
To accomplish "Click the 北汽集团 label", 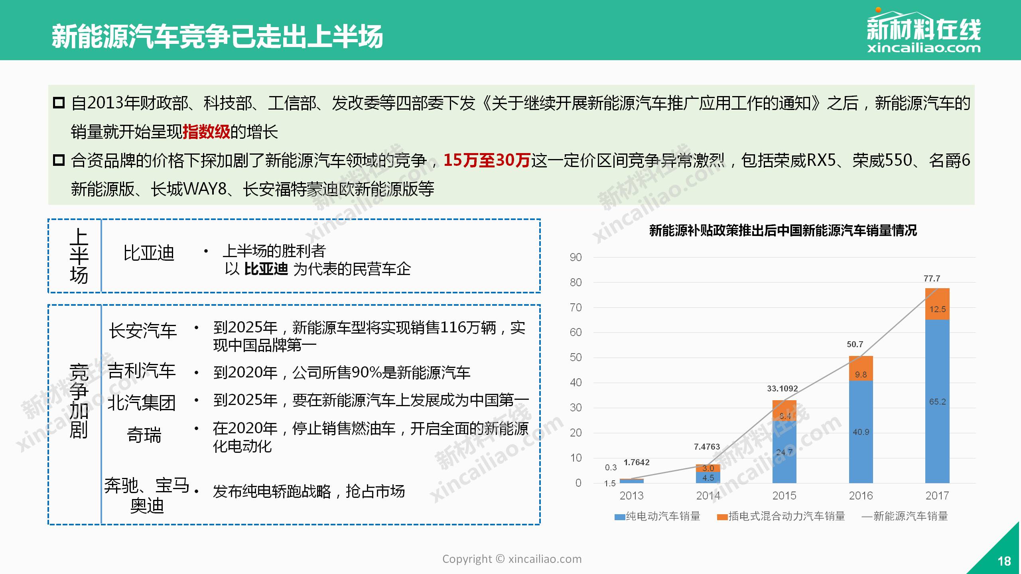I will point(142,403).
